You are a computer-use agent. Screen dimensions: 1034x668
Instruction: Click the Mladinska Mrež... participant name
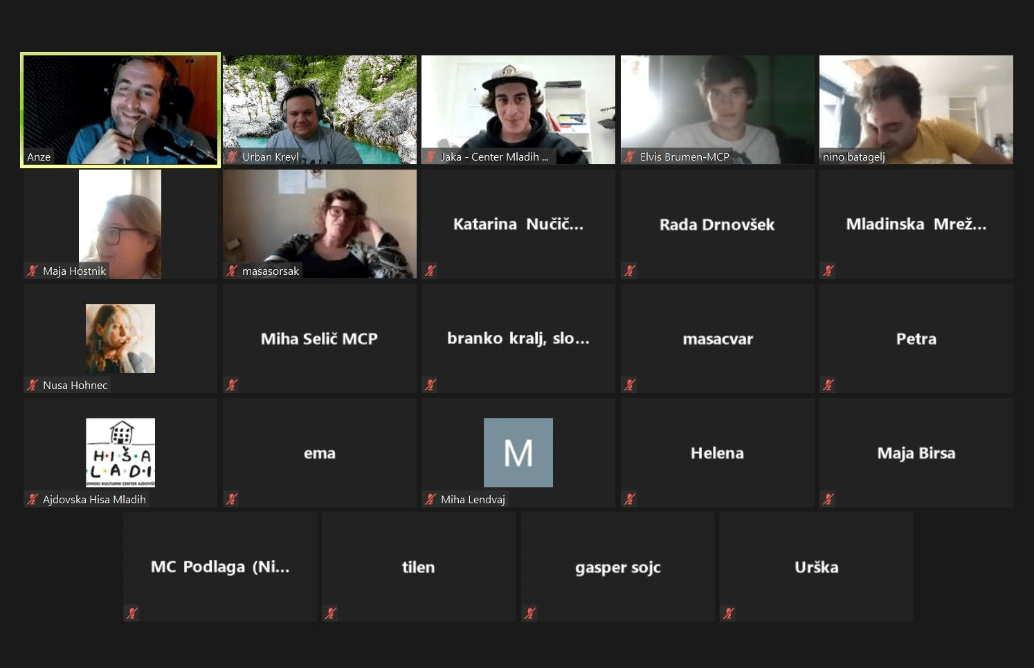point(916,224)
